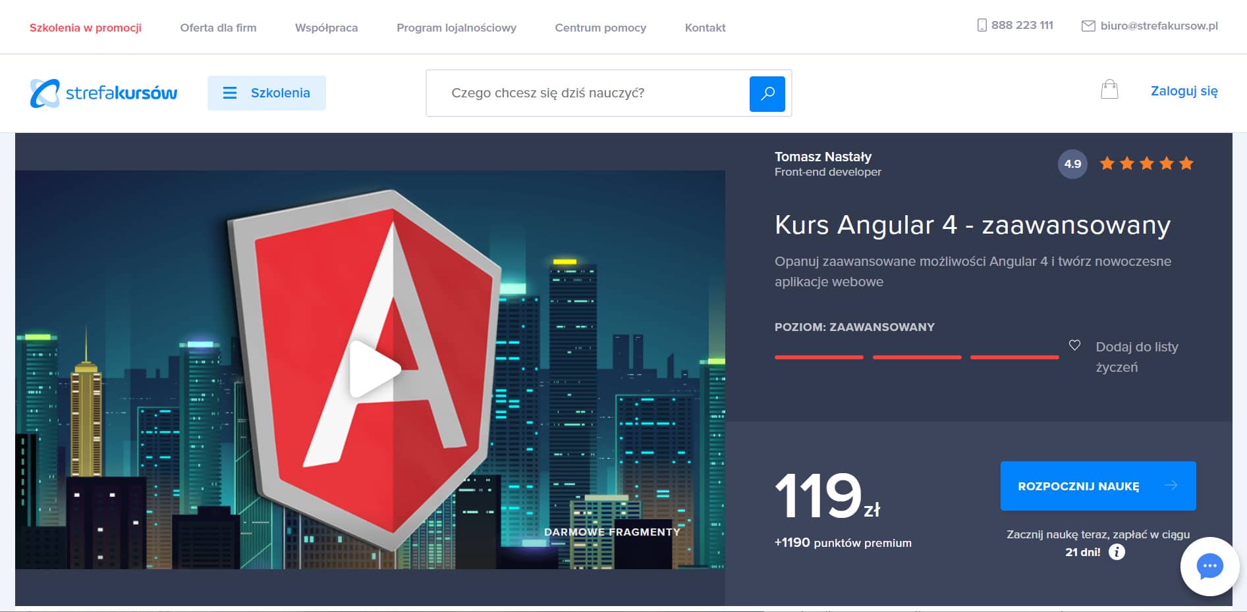Click the second rating star
Image resolution: width=1247 pixels, height=612 pixels.
(1127, 163)
